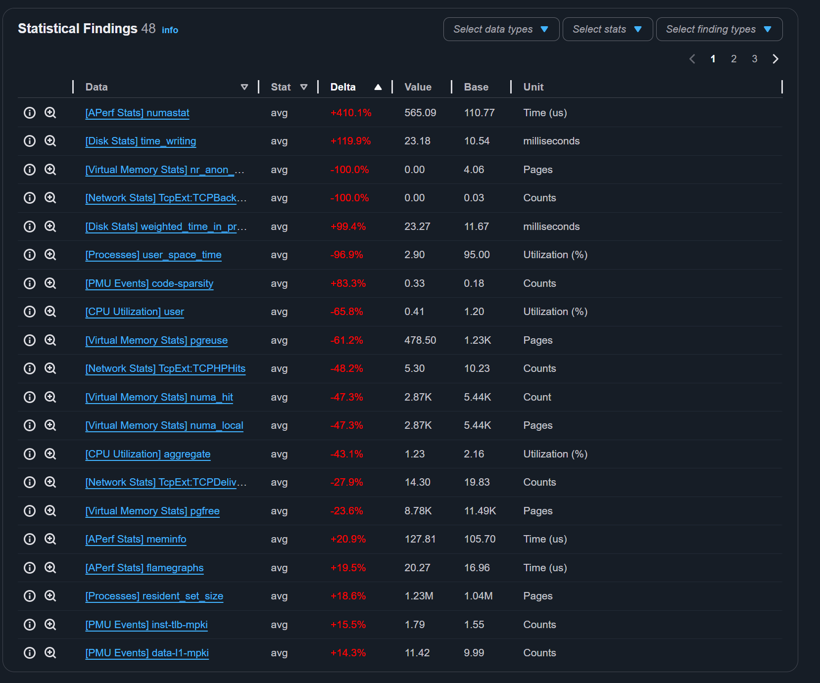The width and height of the screenshot is (820, 683).
Task: Click info next to Statistical Findings title
Action: [170, 30]
